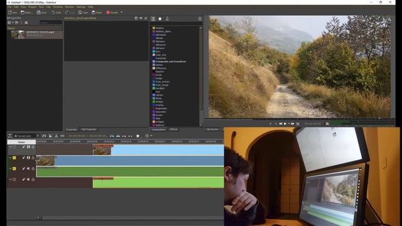Switch to the Clip Properties tab

pos(89,129)
